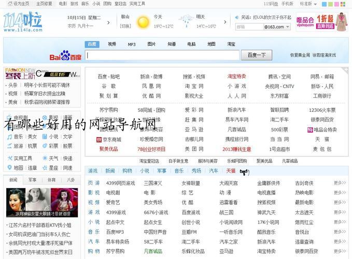Click the speaker icon beside the 笑话 headline

pos(237,17)
